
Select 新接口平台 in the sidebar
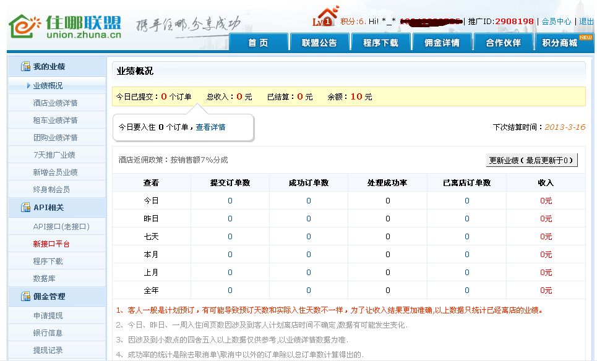point(51,244)
